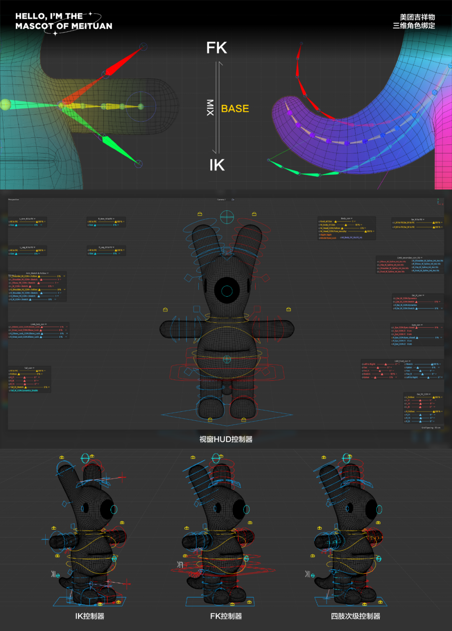The width and height of the screenshot is (452, 631).
Task: Select the blue square shoulder controller
Action: click(197, 309)
